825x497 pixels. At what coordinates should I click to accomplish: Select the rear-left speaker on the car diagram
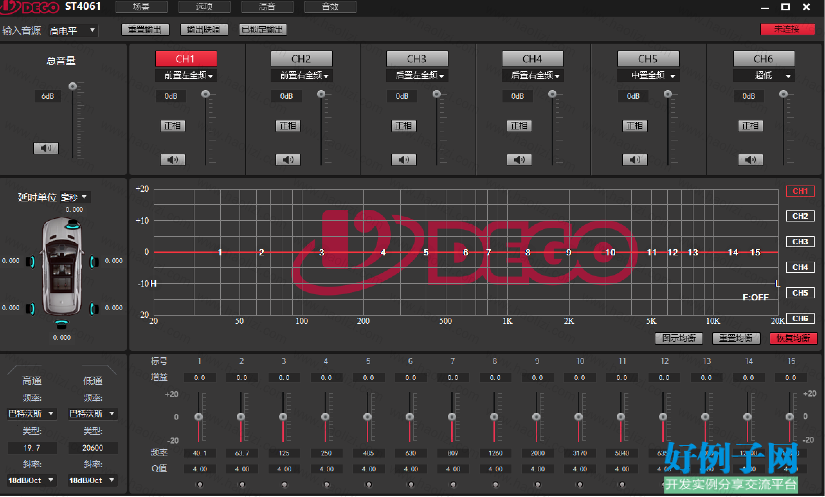[31, 308]
